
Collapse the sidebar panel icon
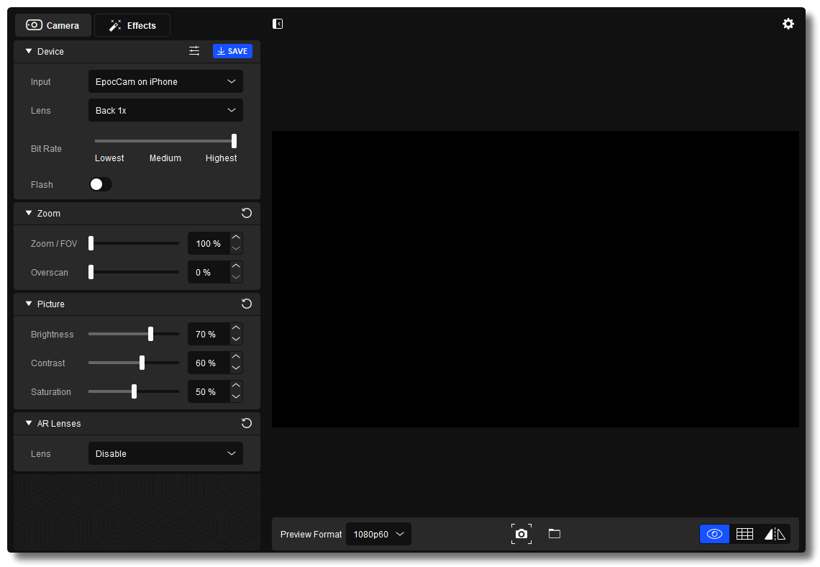click(278, 24)
